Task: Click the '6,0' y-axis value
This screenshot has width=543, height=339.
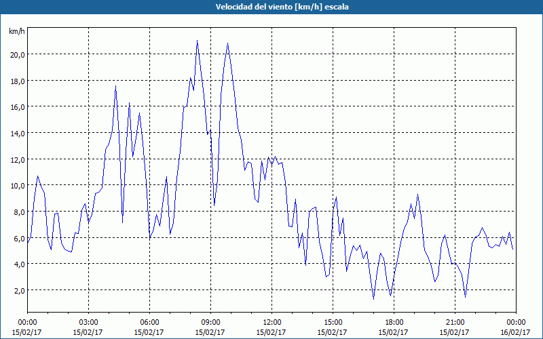Action: click(19, 239)
